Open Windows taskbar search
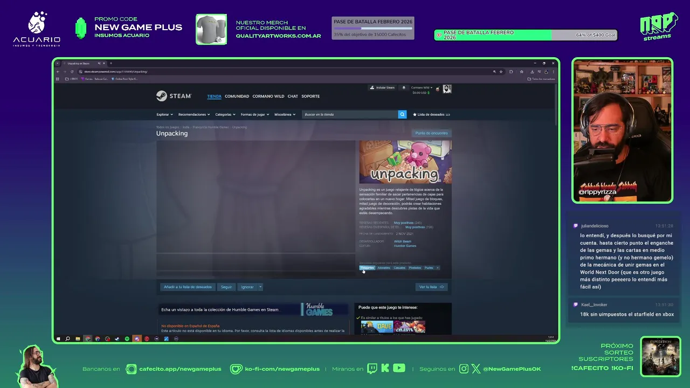Screen dimensions: 690x388 tap(67, 339)
